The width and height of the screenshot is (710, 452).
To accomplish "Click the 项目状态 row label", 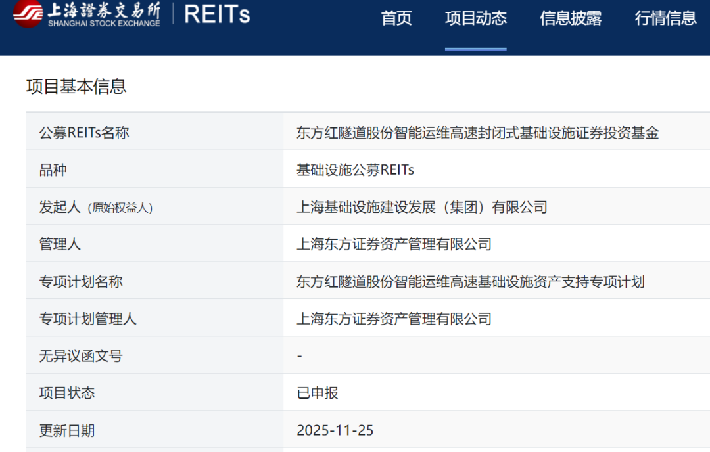I will click(67, 394).
